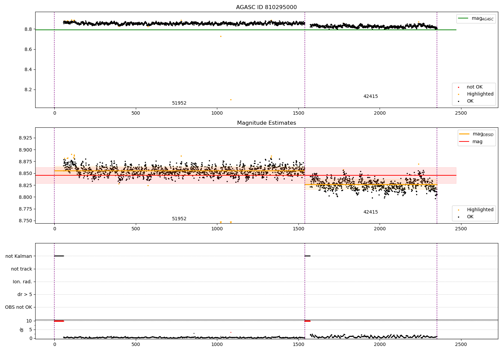Click the red dr point near x=1085 in bottom plot
The height and width of the screenshot is (352, 503).
click(231, 332)
